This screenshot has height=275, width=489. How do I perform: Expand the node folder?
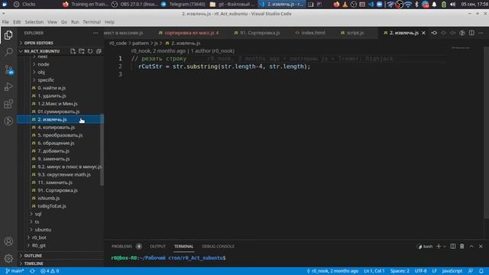44,64
